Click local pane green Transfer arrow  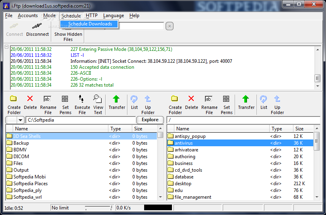(x=116, y=99)
